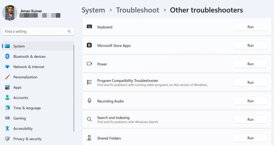The image size is (274, 145).
Task: Open the System settings category
Action: click(x=19, y=46)
